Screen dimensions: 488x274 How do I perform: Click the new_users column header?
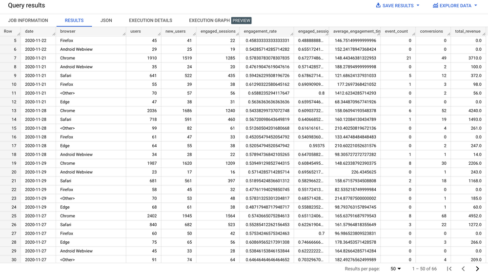[176, 31]
